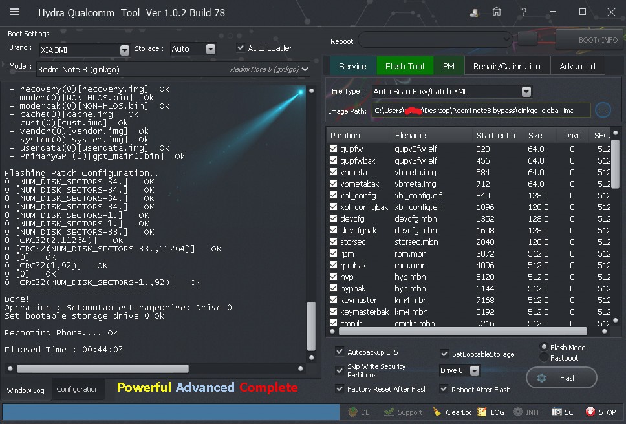The width and height of the screenshot is (626, 424).
Task: Toggle Factory Reset After Flash checkbox
Action: (340, 388)
